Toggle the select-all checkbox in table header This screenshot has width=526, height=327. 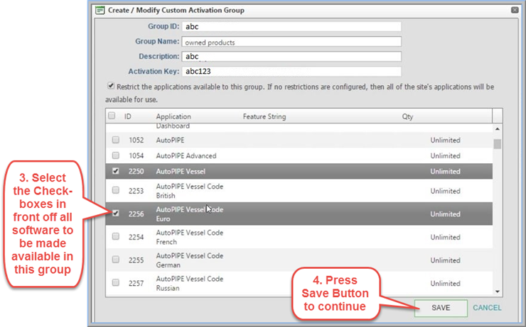pyautogui.click(x=112, y=116)
